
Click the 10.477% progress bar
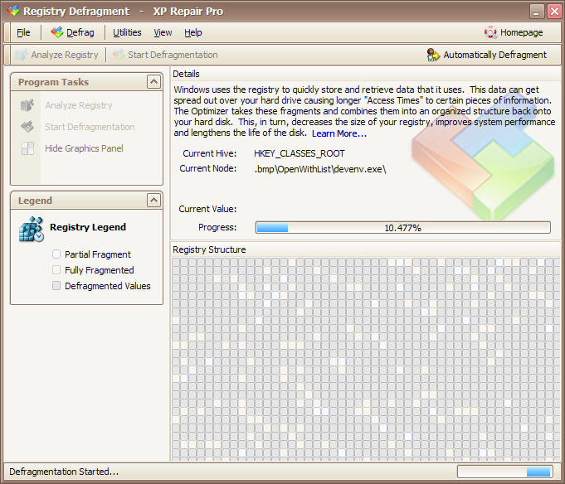pos(403,228)
